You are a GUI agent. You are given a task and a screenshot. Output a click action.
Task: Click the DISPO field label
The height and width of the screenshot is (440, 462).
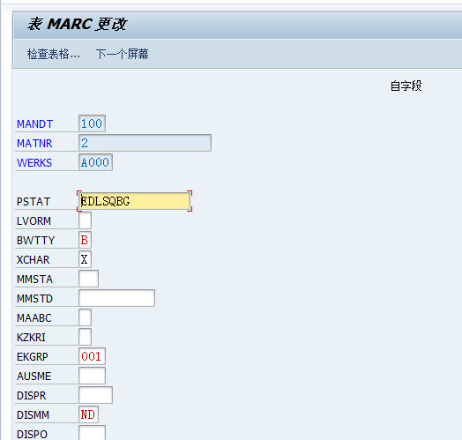coord(32,435)
